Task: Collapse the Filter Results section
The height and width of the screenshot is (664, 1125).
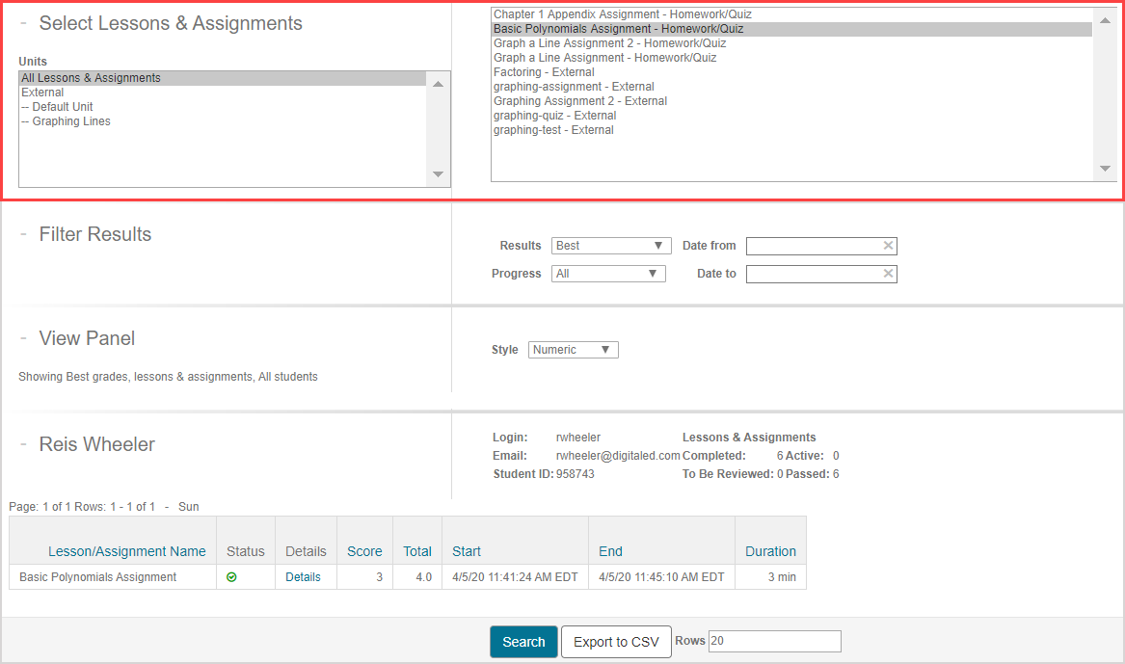Action: 23,234
